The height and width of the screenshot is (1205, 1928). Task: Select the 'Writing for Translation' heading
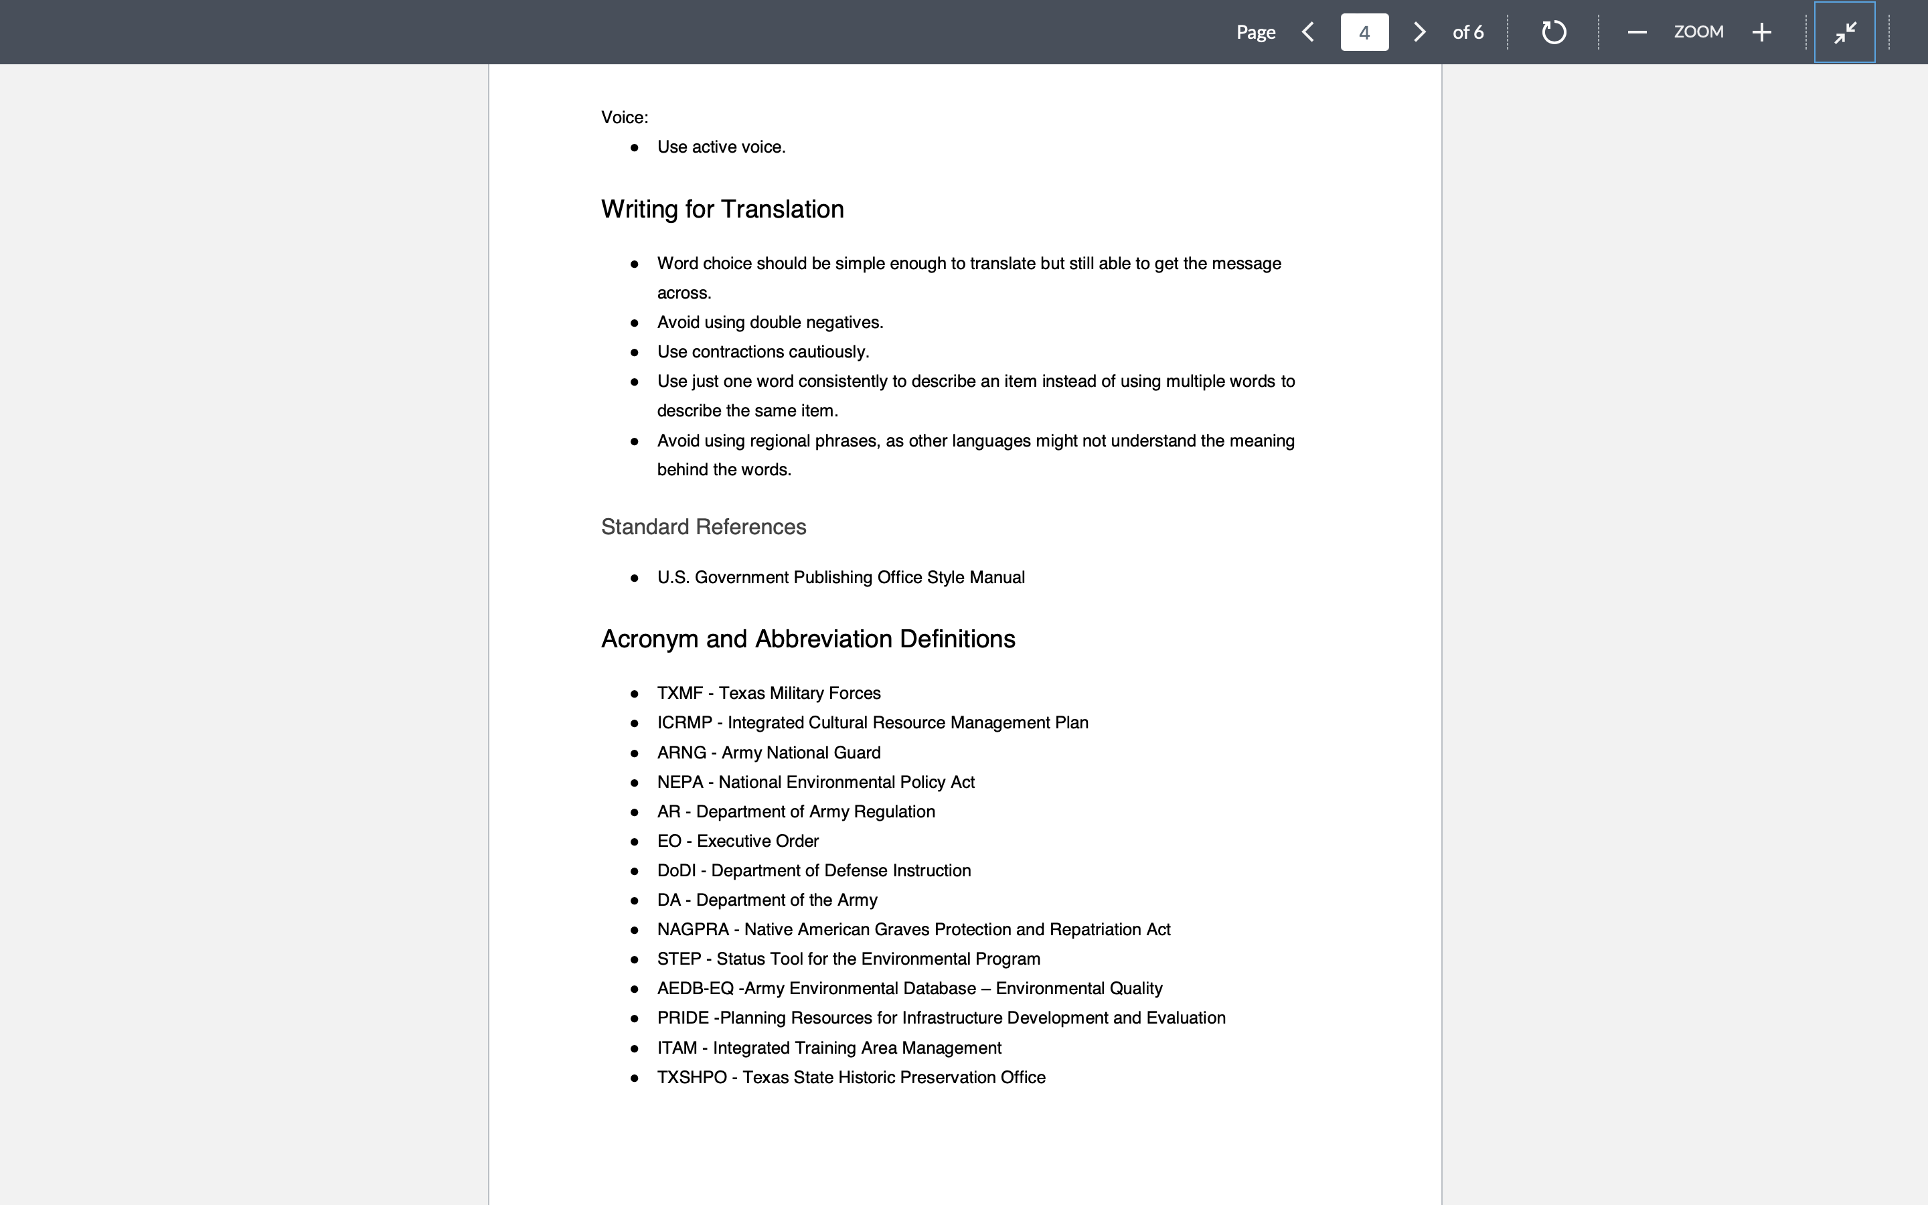point(722,209)
